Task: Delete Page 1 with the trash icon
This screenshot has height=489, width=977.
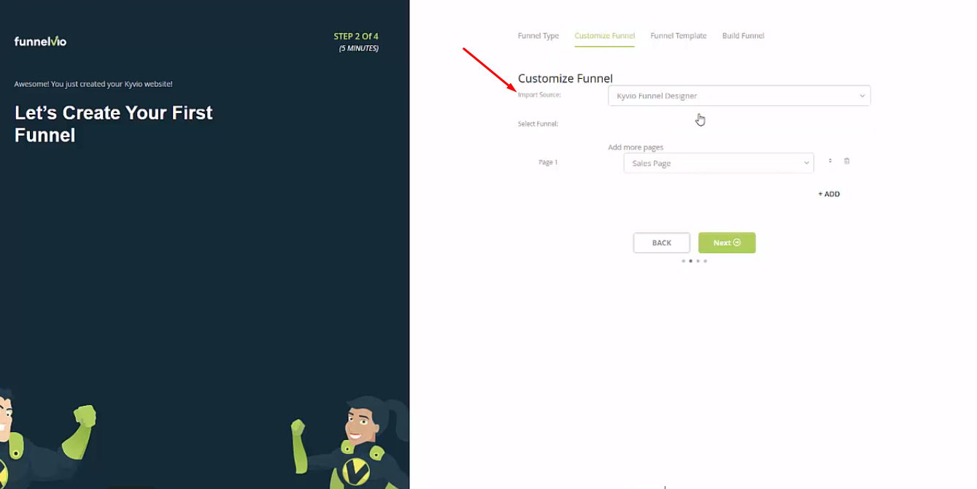Action: (846, 161)
